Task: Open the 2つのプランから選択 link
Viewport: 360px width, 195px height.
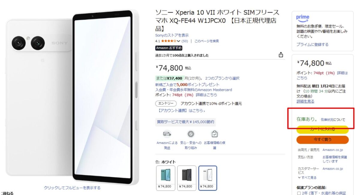Action: coord(222,78)
